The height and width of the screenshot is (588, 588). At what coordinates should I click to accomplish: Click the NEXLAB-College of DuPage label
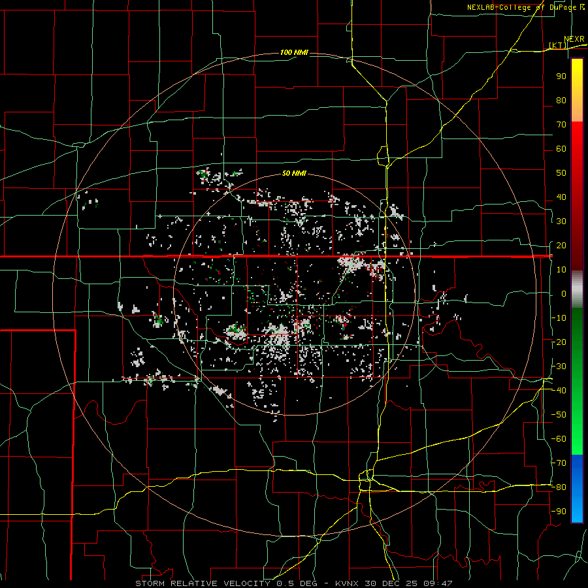(521, 7)
